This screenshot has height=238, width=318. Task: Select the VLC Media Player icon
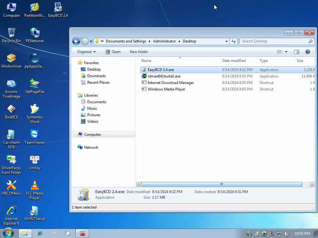click(35, 190)
